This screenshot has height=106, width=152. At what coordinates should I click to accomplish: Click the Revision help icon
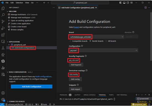133,32
